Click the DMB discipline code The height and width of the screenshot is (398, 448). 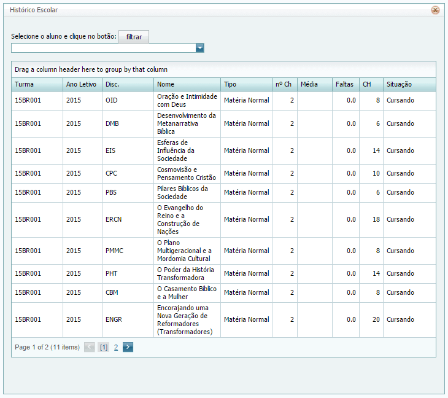pos(112,123)
